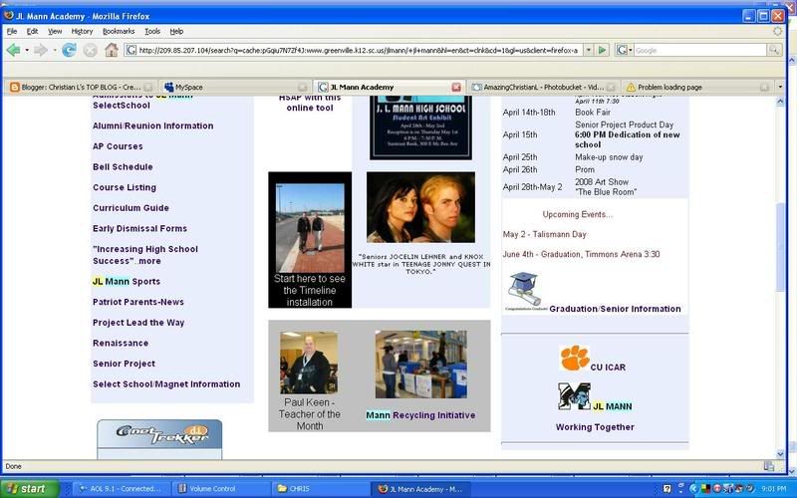The height and width of the screenshot is (498, 797).
Task: Open the CHRIS folder from the taskbar
Action: (x=320, y=489)
